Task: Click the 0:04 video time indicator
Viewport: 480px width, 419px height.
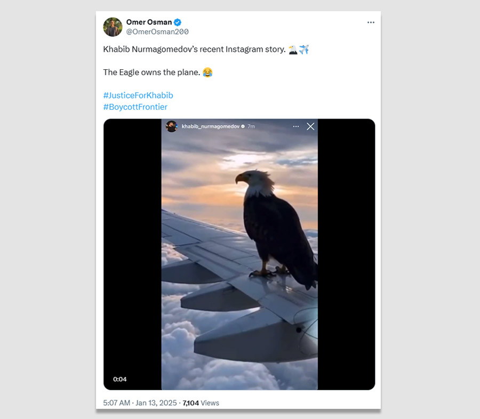Action: [x=120, y=379]
